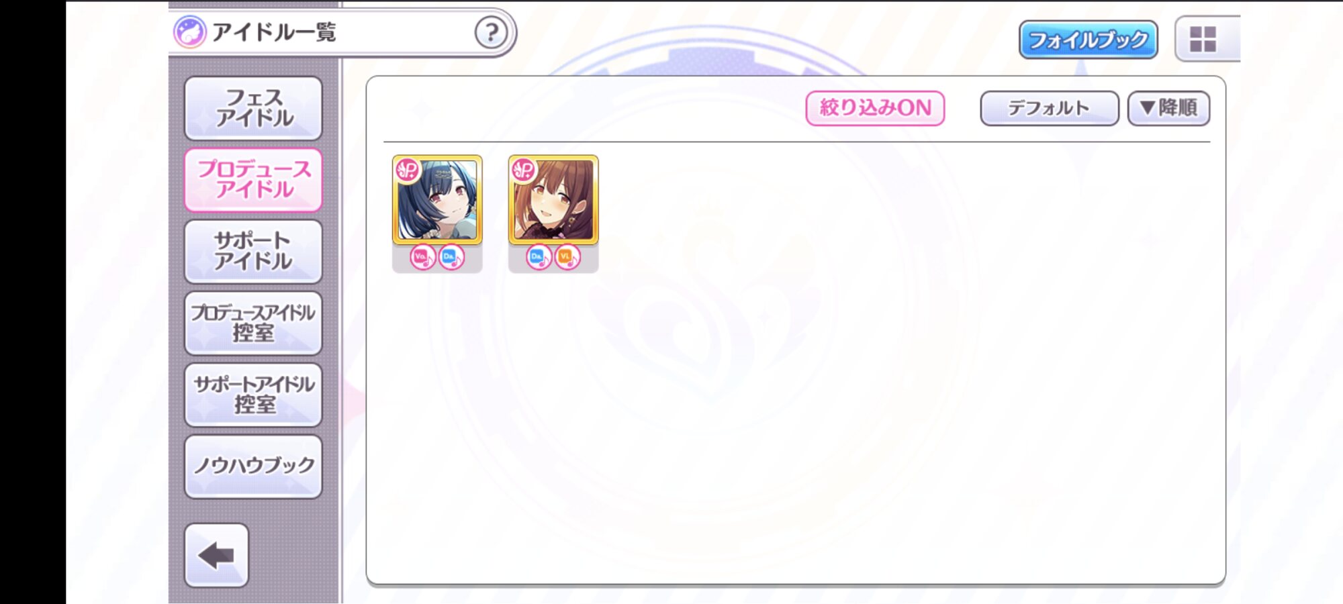
Task: Open the フォイルブック button
Action: tap(1088, 40)
